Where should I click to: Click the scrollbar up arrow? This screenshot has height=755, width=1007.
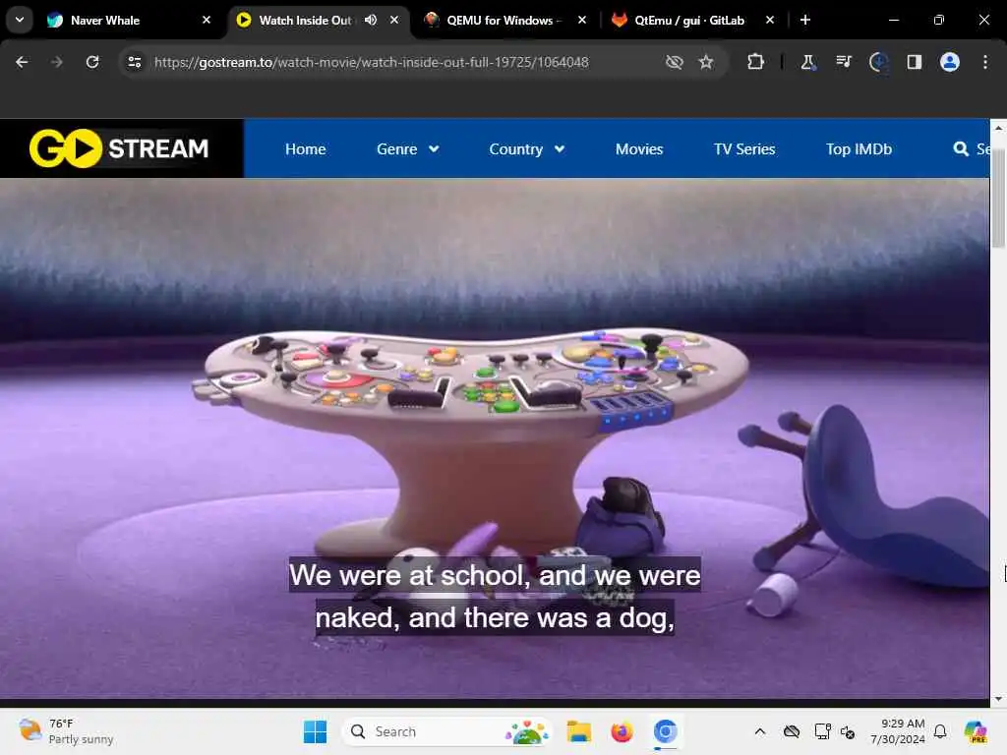click(998, 128)
